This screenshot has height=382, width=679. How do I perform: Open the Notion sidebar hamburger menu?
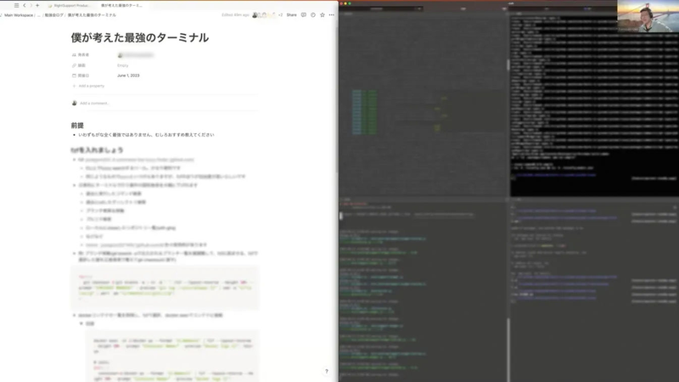[16, 6]
